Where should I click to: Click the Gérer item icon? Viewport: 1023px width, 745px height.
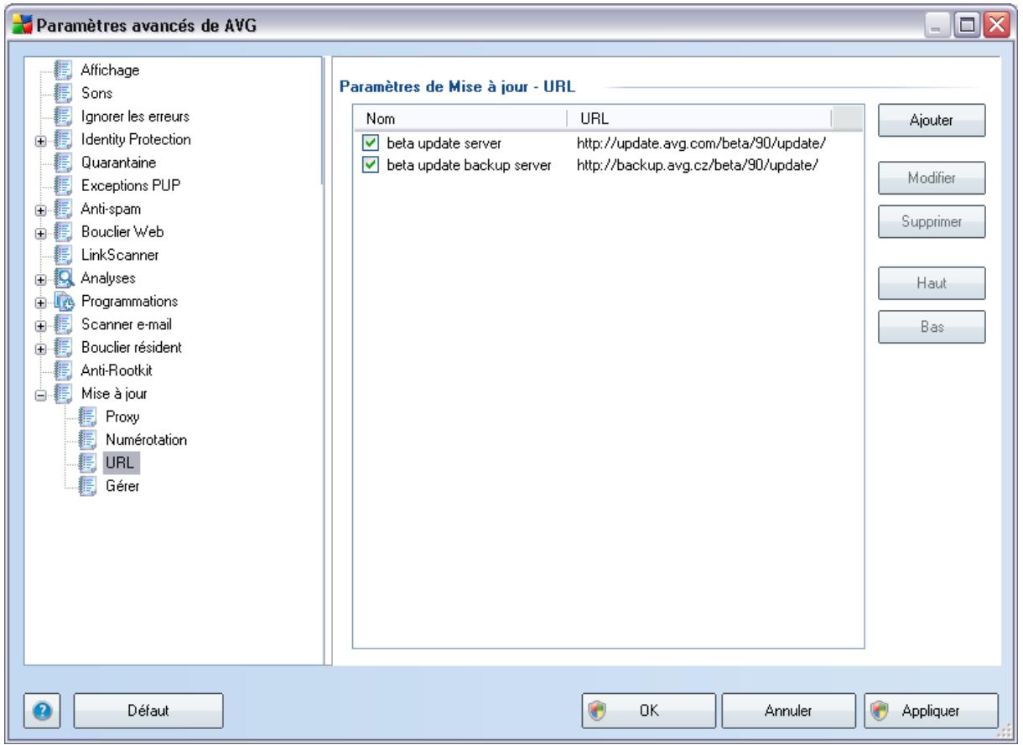[x=89, y=484]
